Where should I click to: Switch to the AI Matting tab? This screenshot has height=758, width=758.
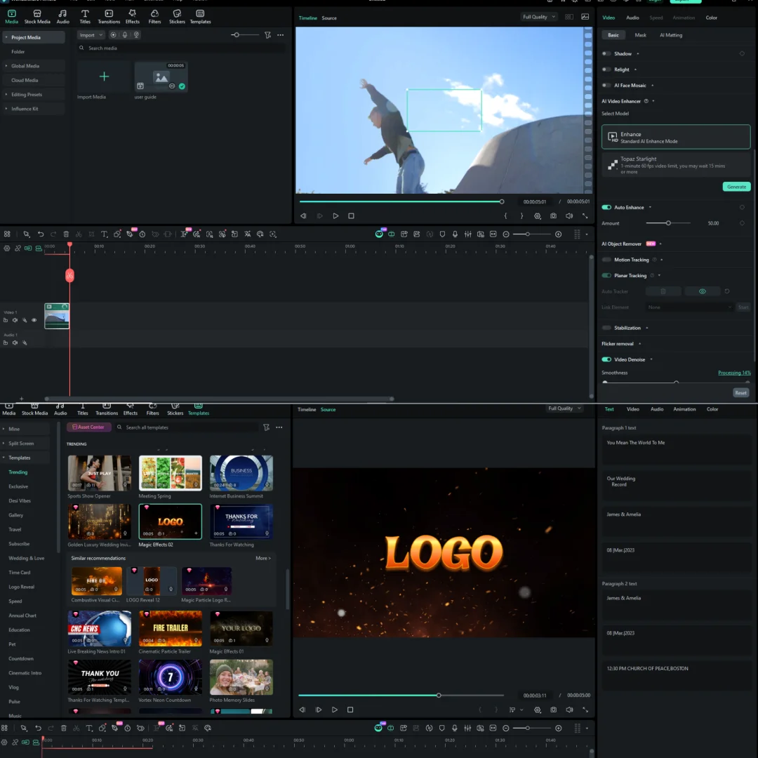pyautogui.click(x=670, y=35)
